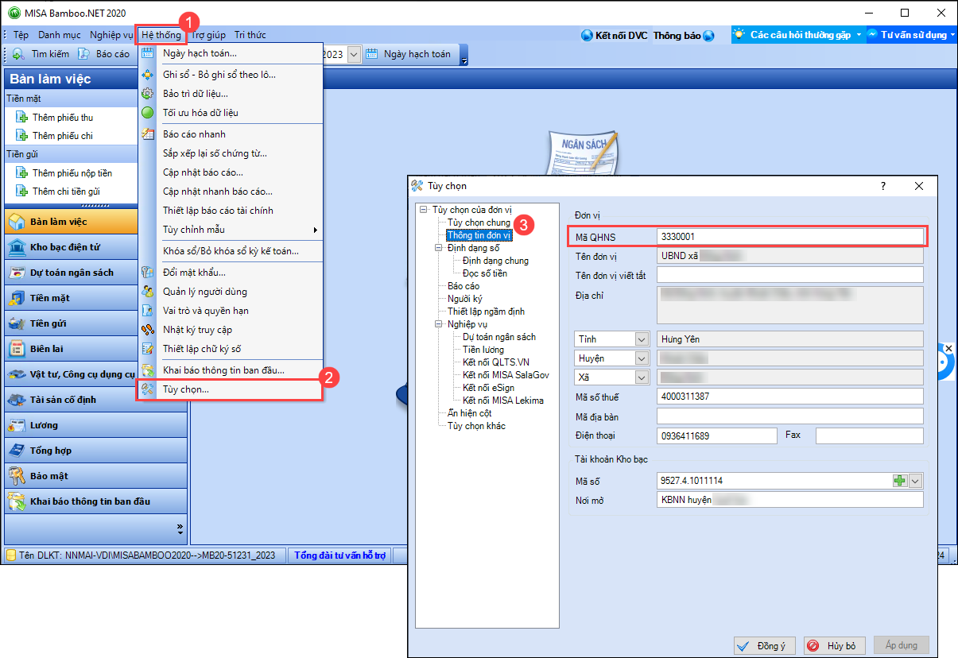Open Báo cáo from the toolbar
Viewport: 958px width, 658px height.
pyautogui.click(x=104, y=54)
